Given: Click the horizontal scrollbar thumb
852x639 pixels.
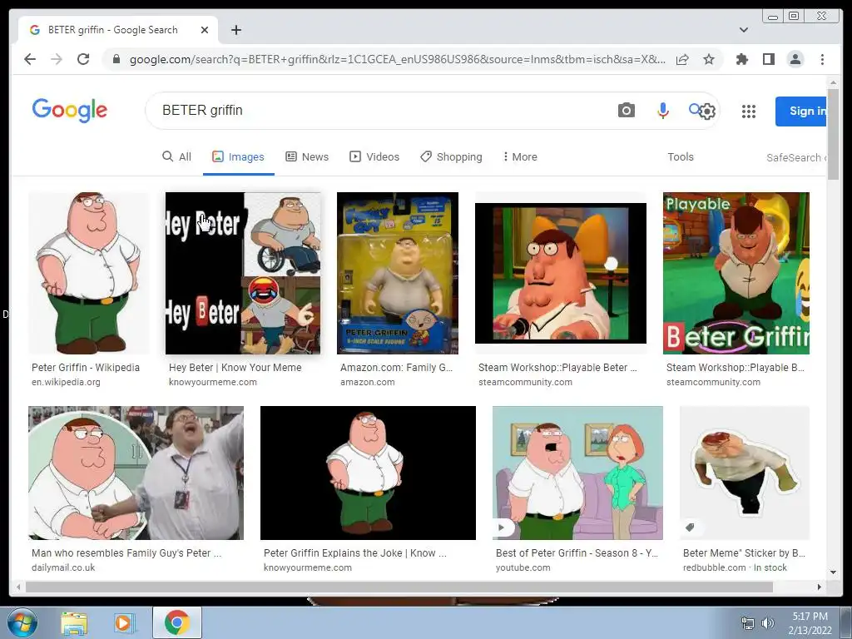Looking at the screenshot, I should (x=399, y=587).
